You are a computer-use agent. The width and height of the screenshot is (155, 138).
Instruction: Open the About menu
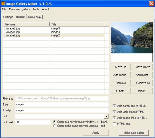(45, 9)
